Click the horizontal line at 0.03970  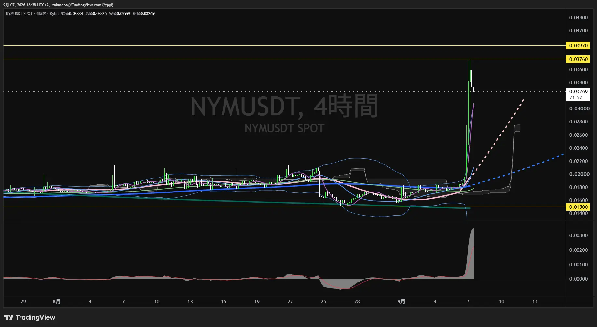[285, 46]
